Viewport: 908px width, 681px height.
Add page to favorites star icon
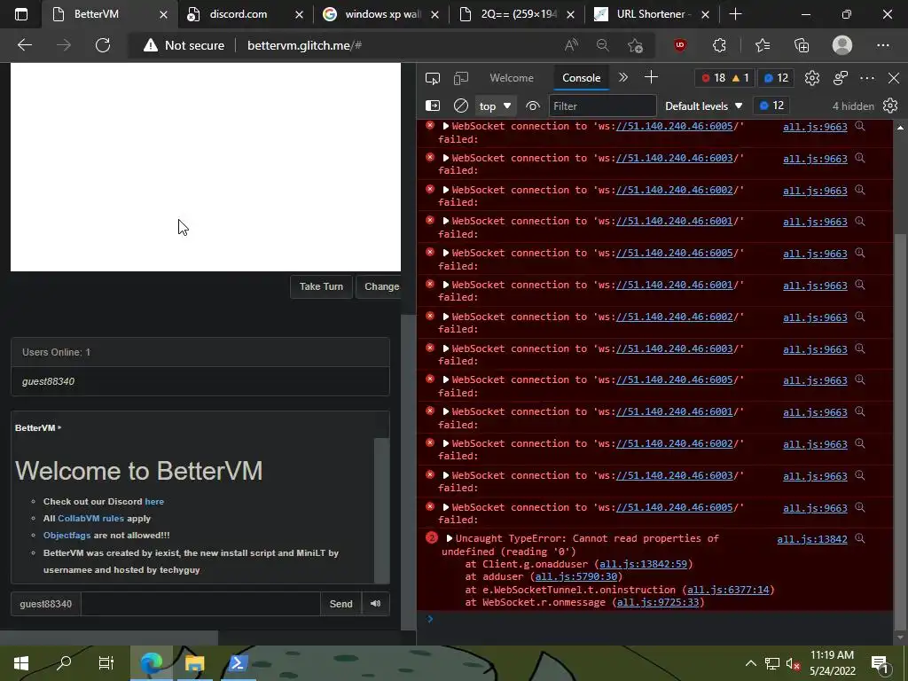click(x=635, y=45)
